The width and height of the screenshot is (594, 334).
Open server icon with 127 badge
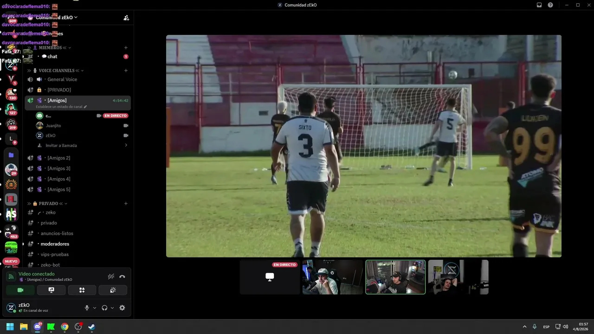(x=11, y=109)
